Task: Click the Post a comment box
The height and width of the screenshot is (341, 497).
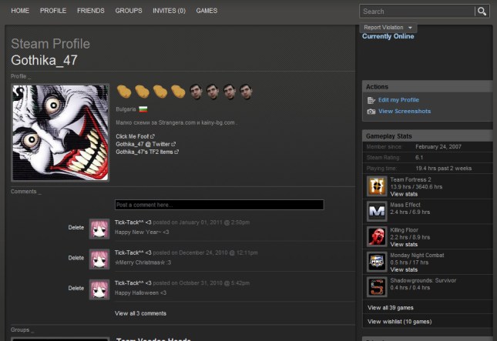Action: [219, 205]
